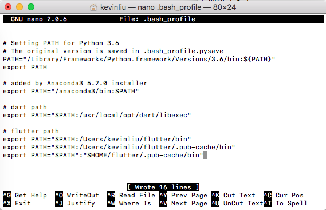The height and width of the screenshot is (210, 326).
Task: Choose the ^W Where Is shortcut
Action: click(129, 203)
